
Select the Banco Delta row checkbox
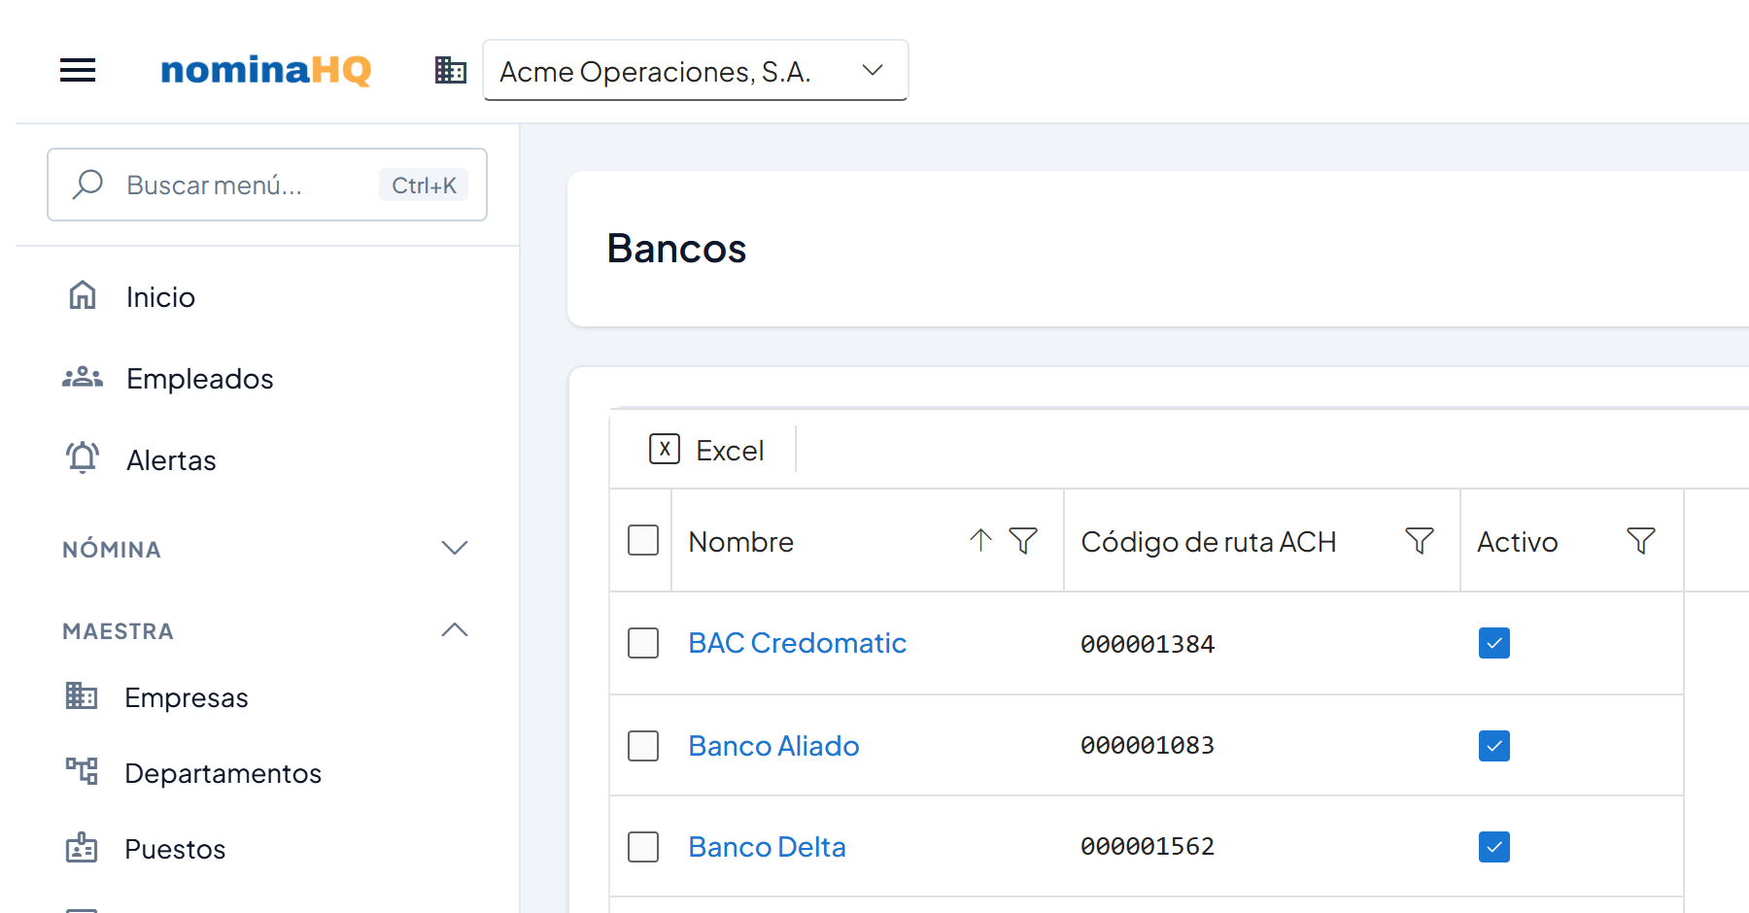tap(643, 847)
